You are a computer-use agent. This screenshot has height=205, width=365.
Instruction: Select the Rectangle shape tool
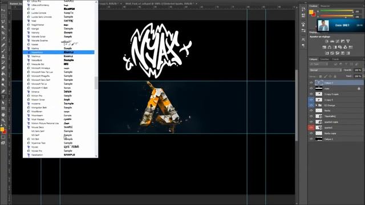[3, 109]
